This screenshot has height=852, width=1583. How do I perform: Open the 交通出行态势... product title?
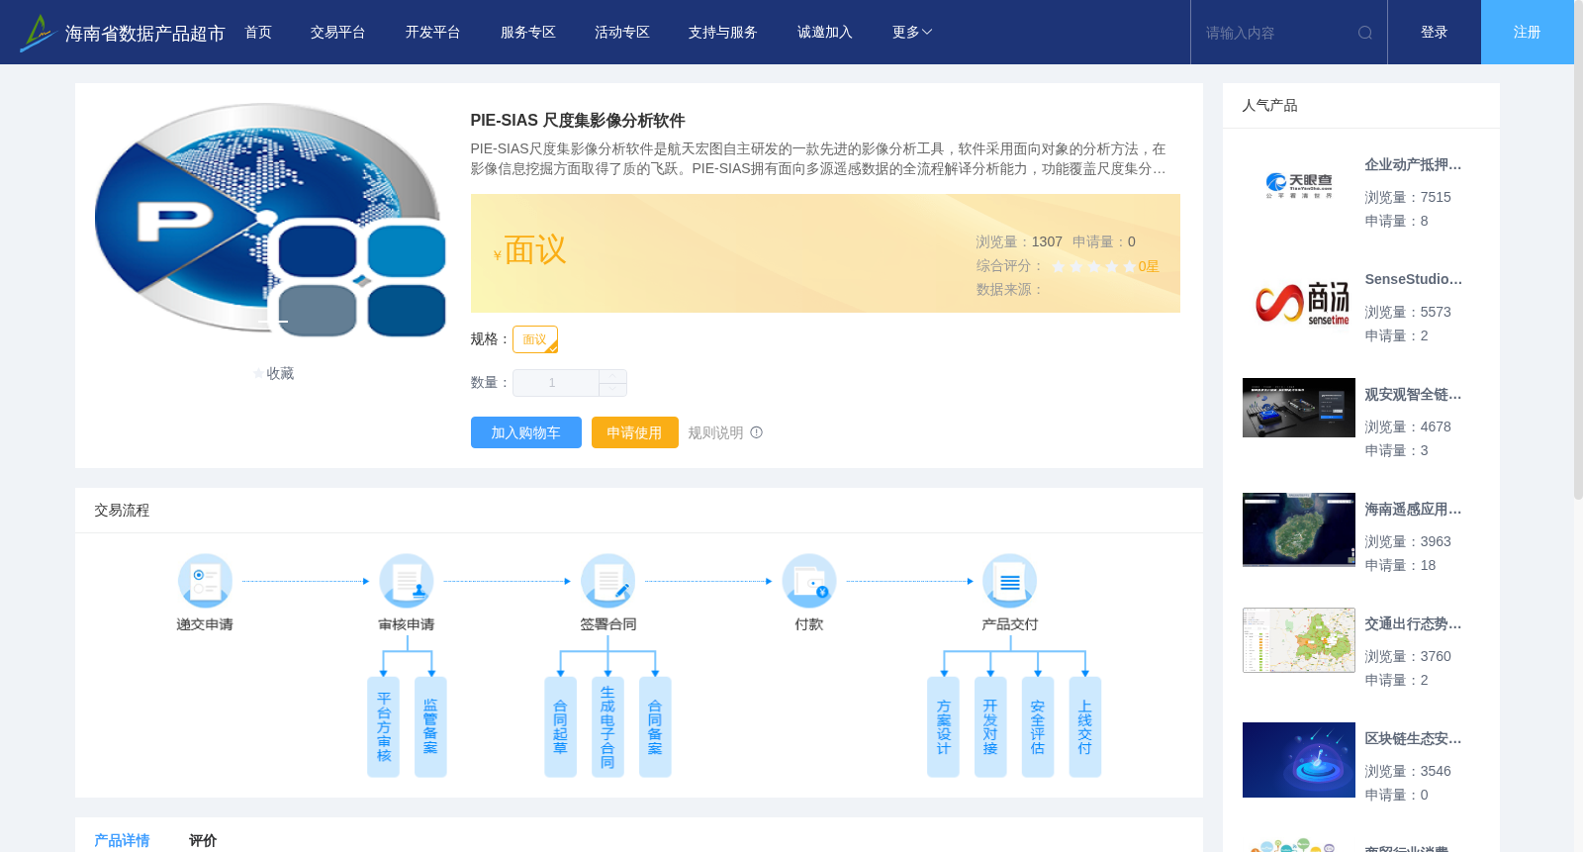[x=1413, y=624]
